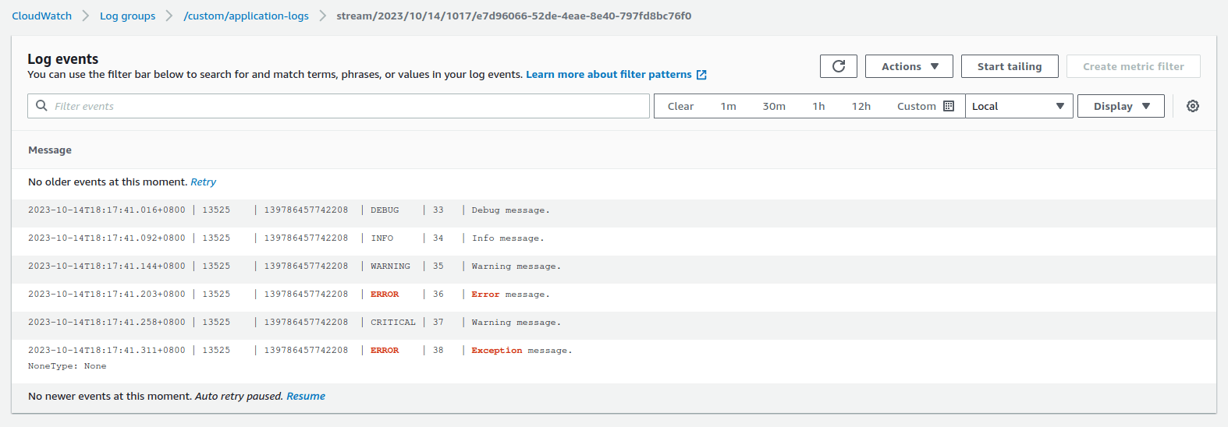Select the 1h time range

[818, 106]
